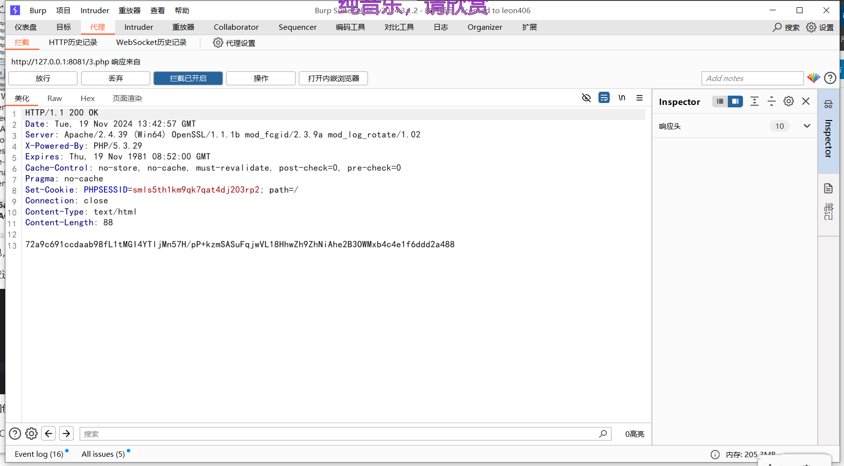The width and height of the screenshot is (844, 466).
Task: Collapse all Inspector sections icon
Action: 771,101
